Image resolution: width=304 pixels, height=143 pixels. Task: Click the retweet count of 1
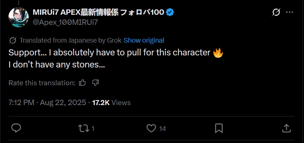click(93, 129)
